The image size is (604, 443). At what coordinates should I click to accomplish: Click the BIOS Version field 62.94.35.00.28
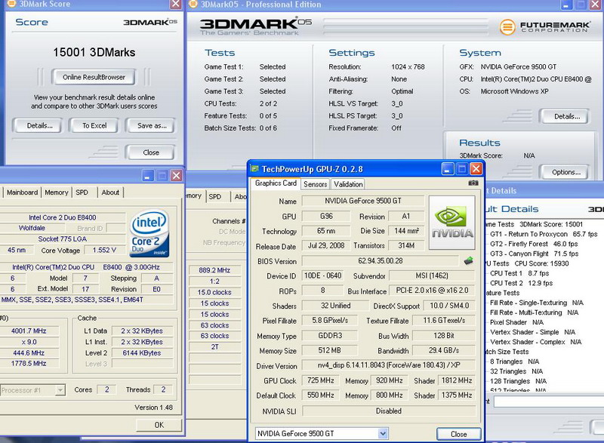(381, 261)
